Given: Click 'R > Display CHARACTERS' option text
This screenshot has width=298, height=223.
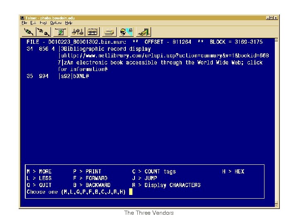Looking at the screenshot, I should pyautogui.click(x=166, y=185).
